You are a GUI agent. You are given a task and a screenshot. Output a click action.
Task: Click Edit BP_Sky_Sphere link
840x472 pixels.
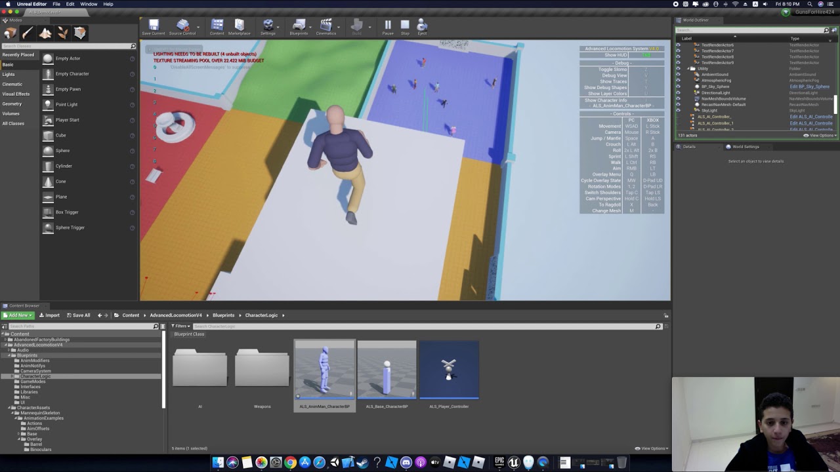click(x=810, y=87)
